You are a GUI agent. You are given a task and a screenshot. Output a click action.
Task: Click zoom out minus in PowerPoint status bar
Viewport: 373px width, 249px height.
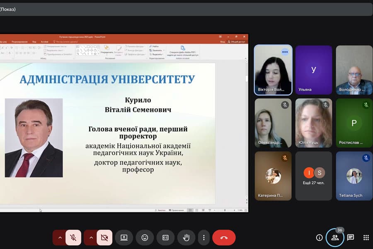coord(214,210)
